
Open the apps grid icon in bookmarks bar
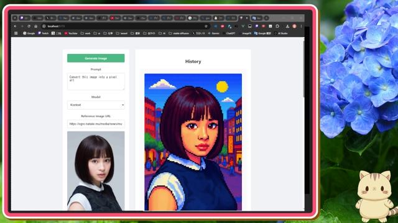point(16,33)
